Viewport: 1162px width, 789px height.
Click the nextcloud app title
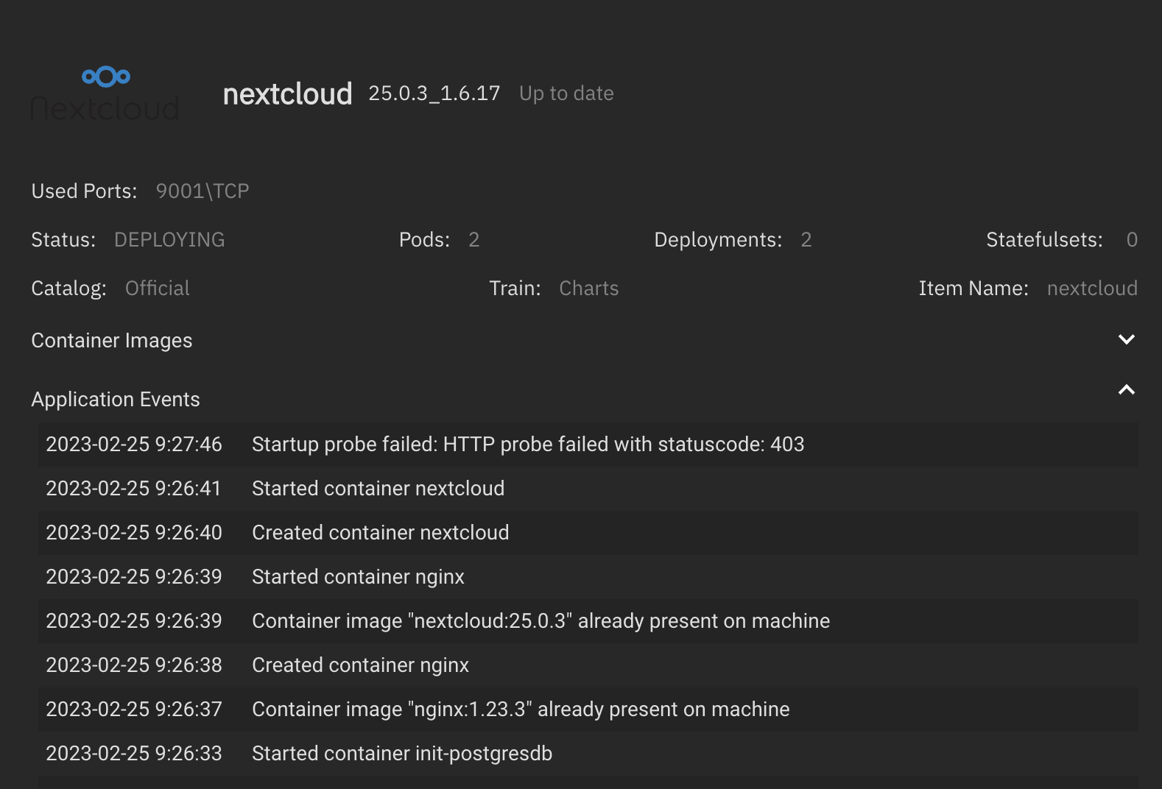coord(287,94)
